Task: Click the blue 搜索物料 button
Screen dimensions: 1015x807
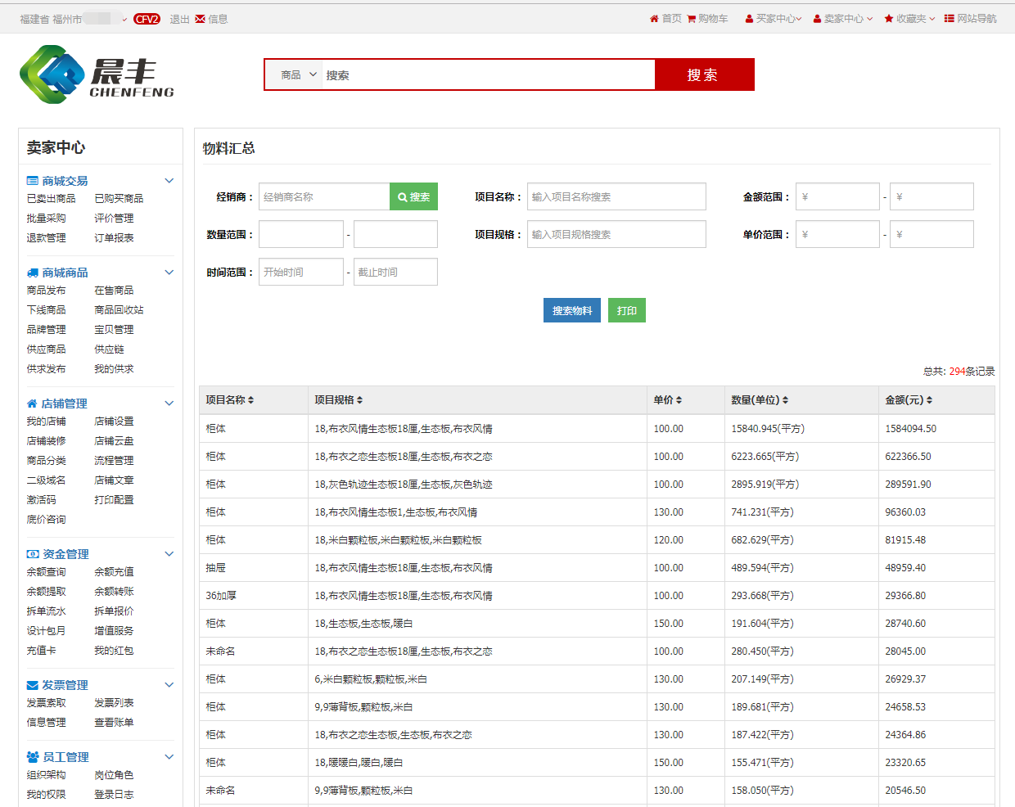Action: (x=571, y=311)
